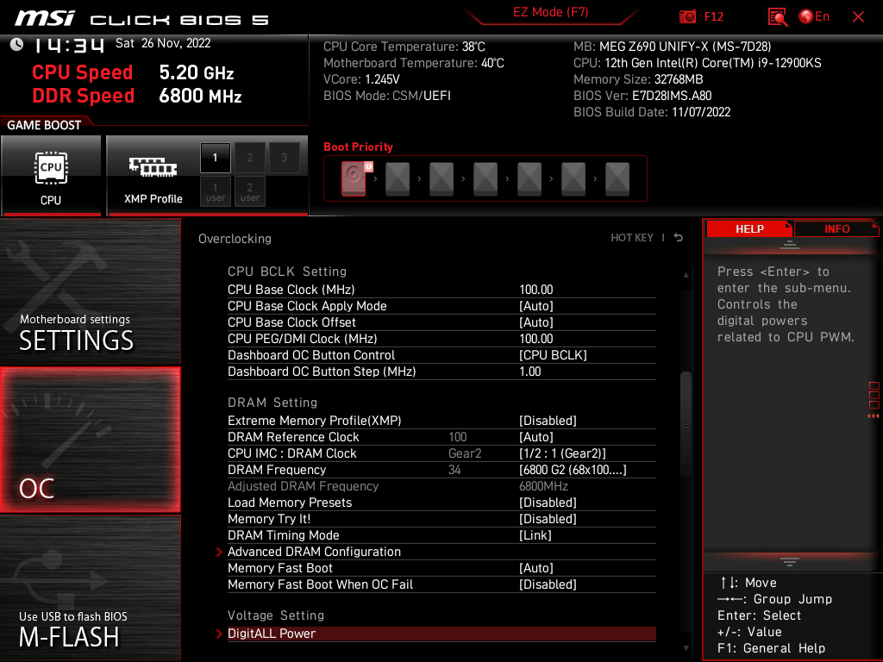Click the date Sat 26 Nov, 2022

[163, 43]
